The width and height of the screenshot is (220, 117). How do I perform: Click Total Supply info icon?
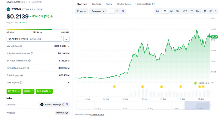pyautogui.click(x=21, y=75)
